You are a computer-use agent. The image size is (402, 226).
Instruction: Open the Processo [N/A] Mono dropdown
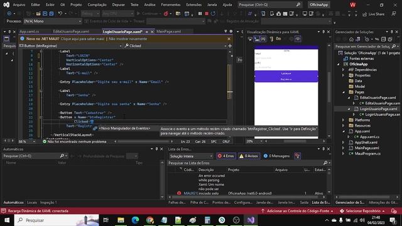(52, 21)
